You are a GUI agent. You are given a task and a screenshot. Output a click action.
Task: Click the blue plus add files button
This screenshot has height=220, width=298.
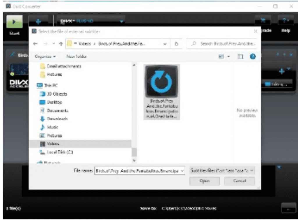point(38,21)
